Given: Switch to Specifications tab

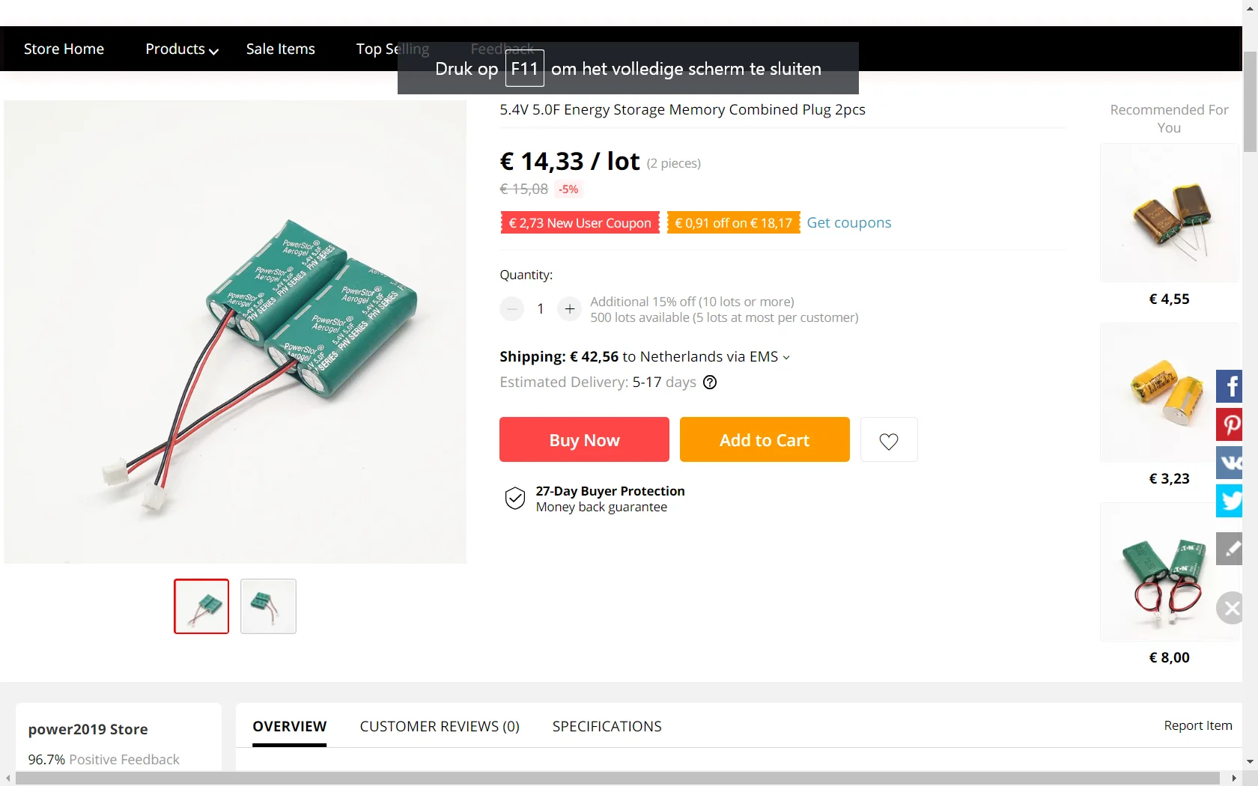Looking at the screenshot, I should point(607,726).
